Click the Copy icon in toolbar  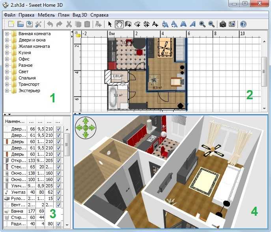pos(78,24)
